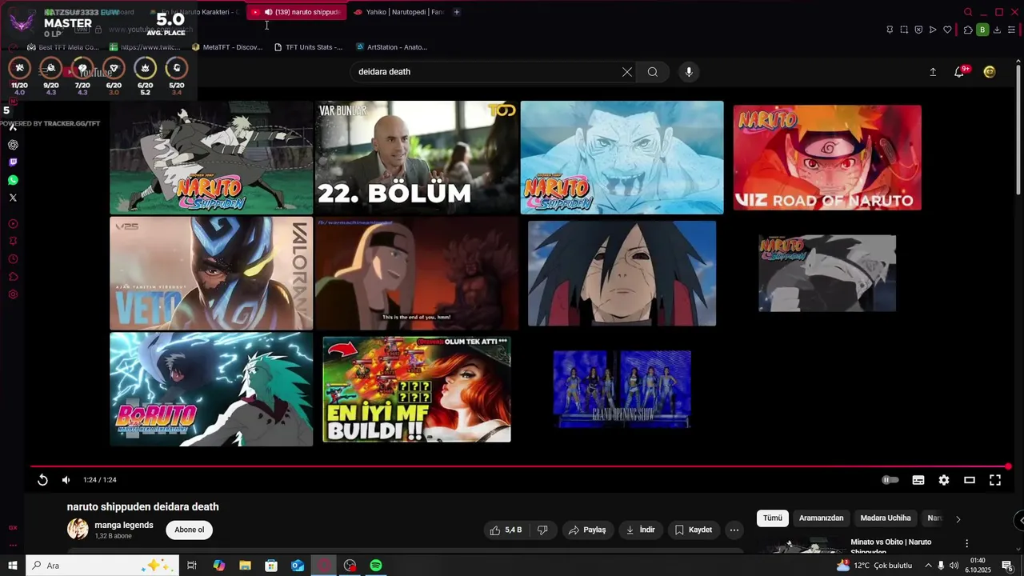Open the Grand Opening Show thumbnail
The width and height of the screenshot is (1024, 576).
622,389
